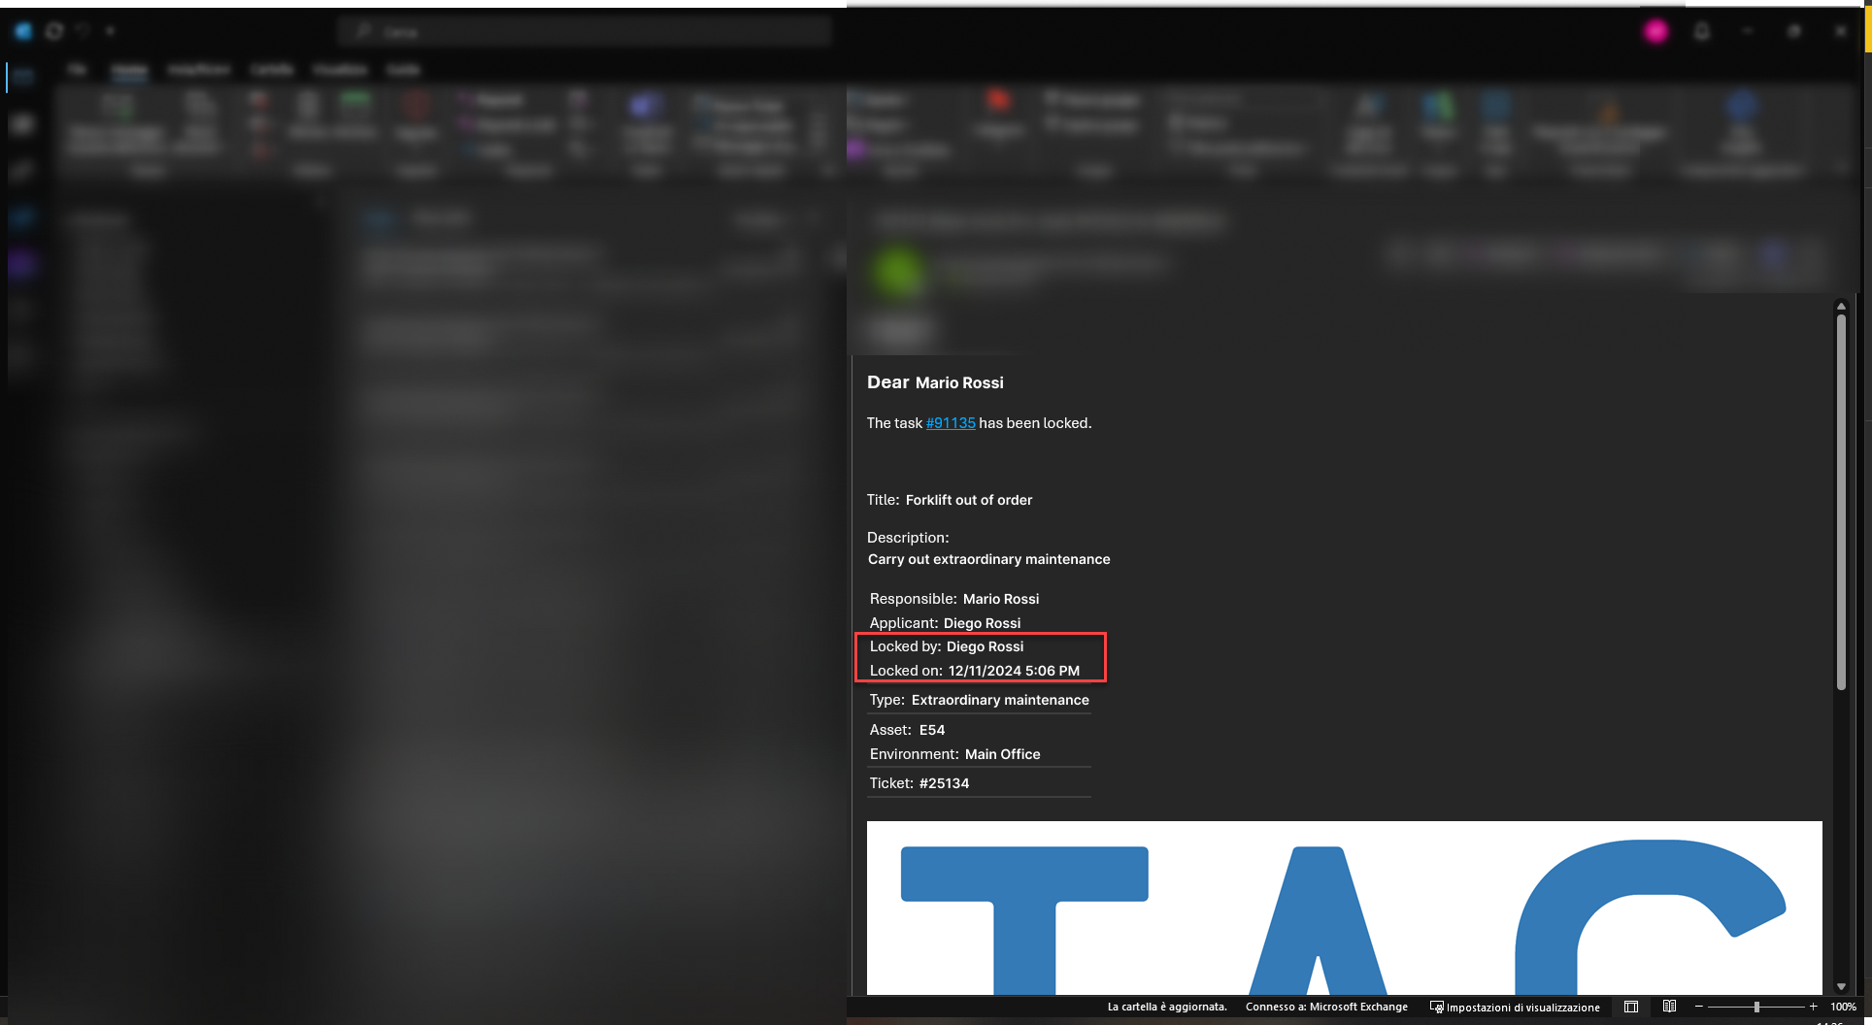Open Impostazioni di visualizzazione settings
The height and width of the screenshot is (1025, 1872).
(1515, 1007)
